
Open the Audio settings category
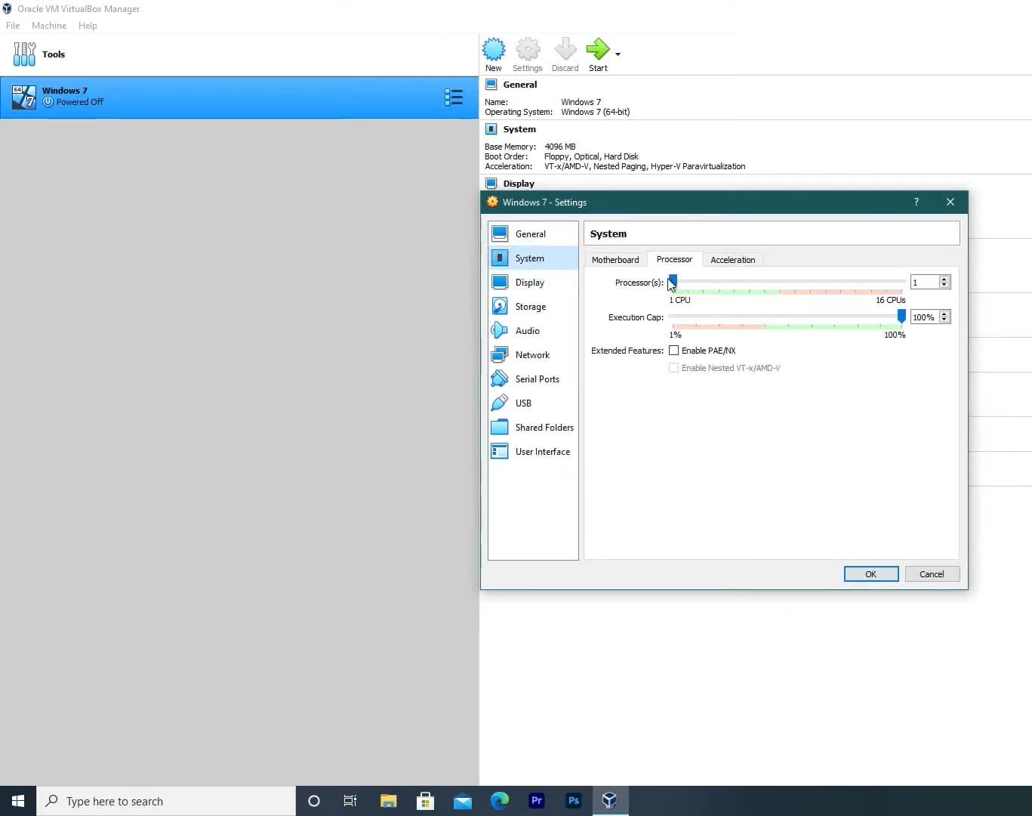(x=533, y=331)
